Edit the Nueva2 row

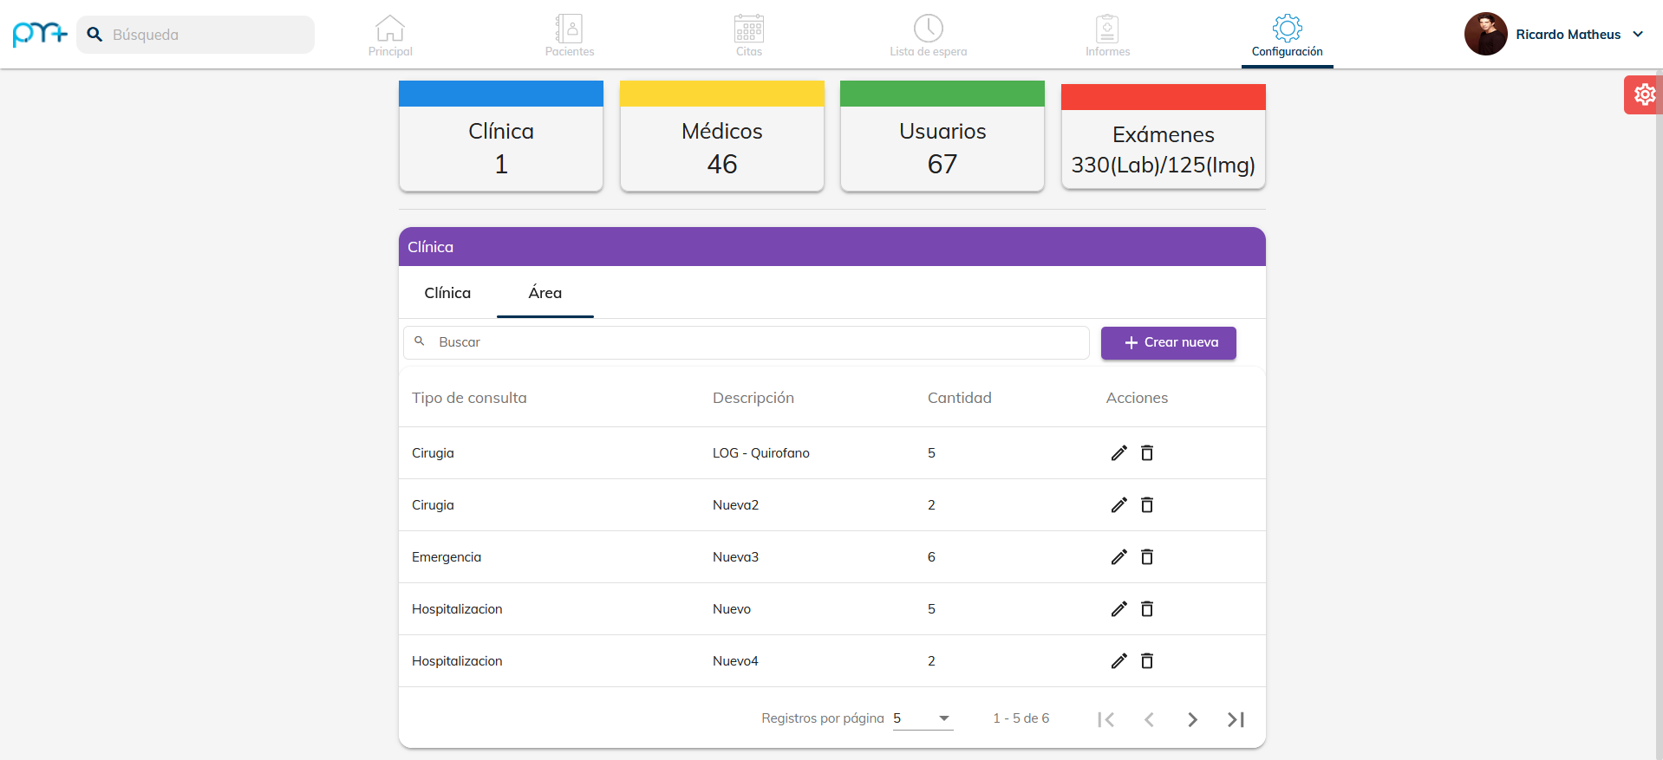click(x=1119, y=505)
